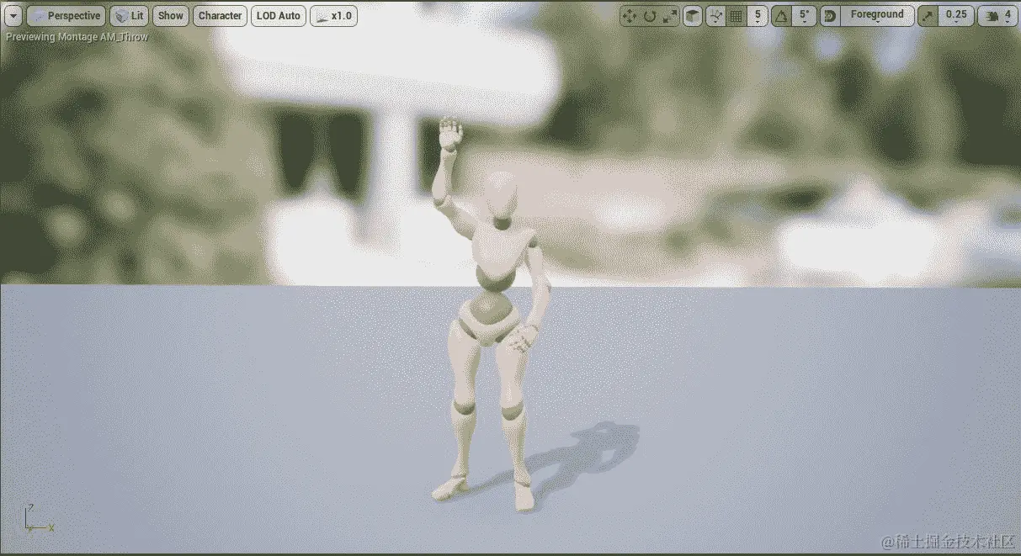1021x556 pixels.
Task: Open camera speed 4 setting
Action: tap(997, 16)
